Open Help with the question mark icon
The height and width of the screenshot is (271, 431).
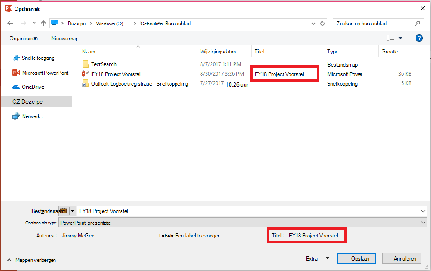click(419, 38)
